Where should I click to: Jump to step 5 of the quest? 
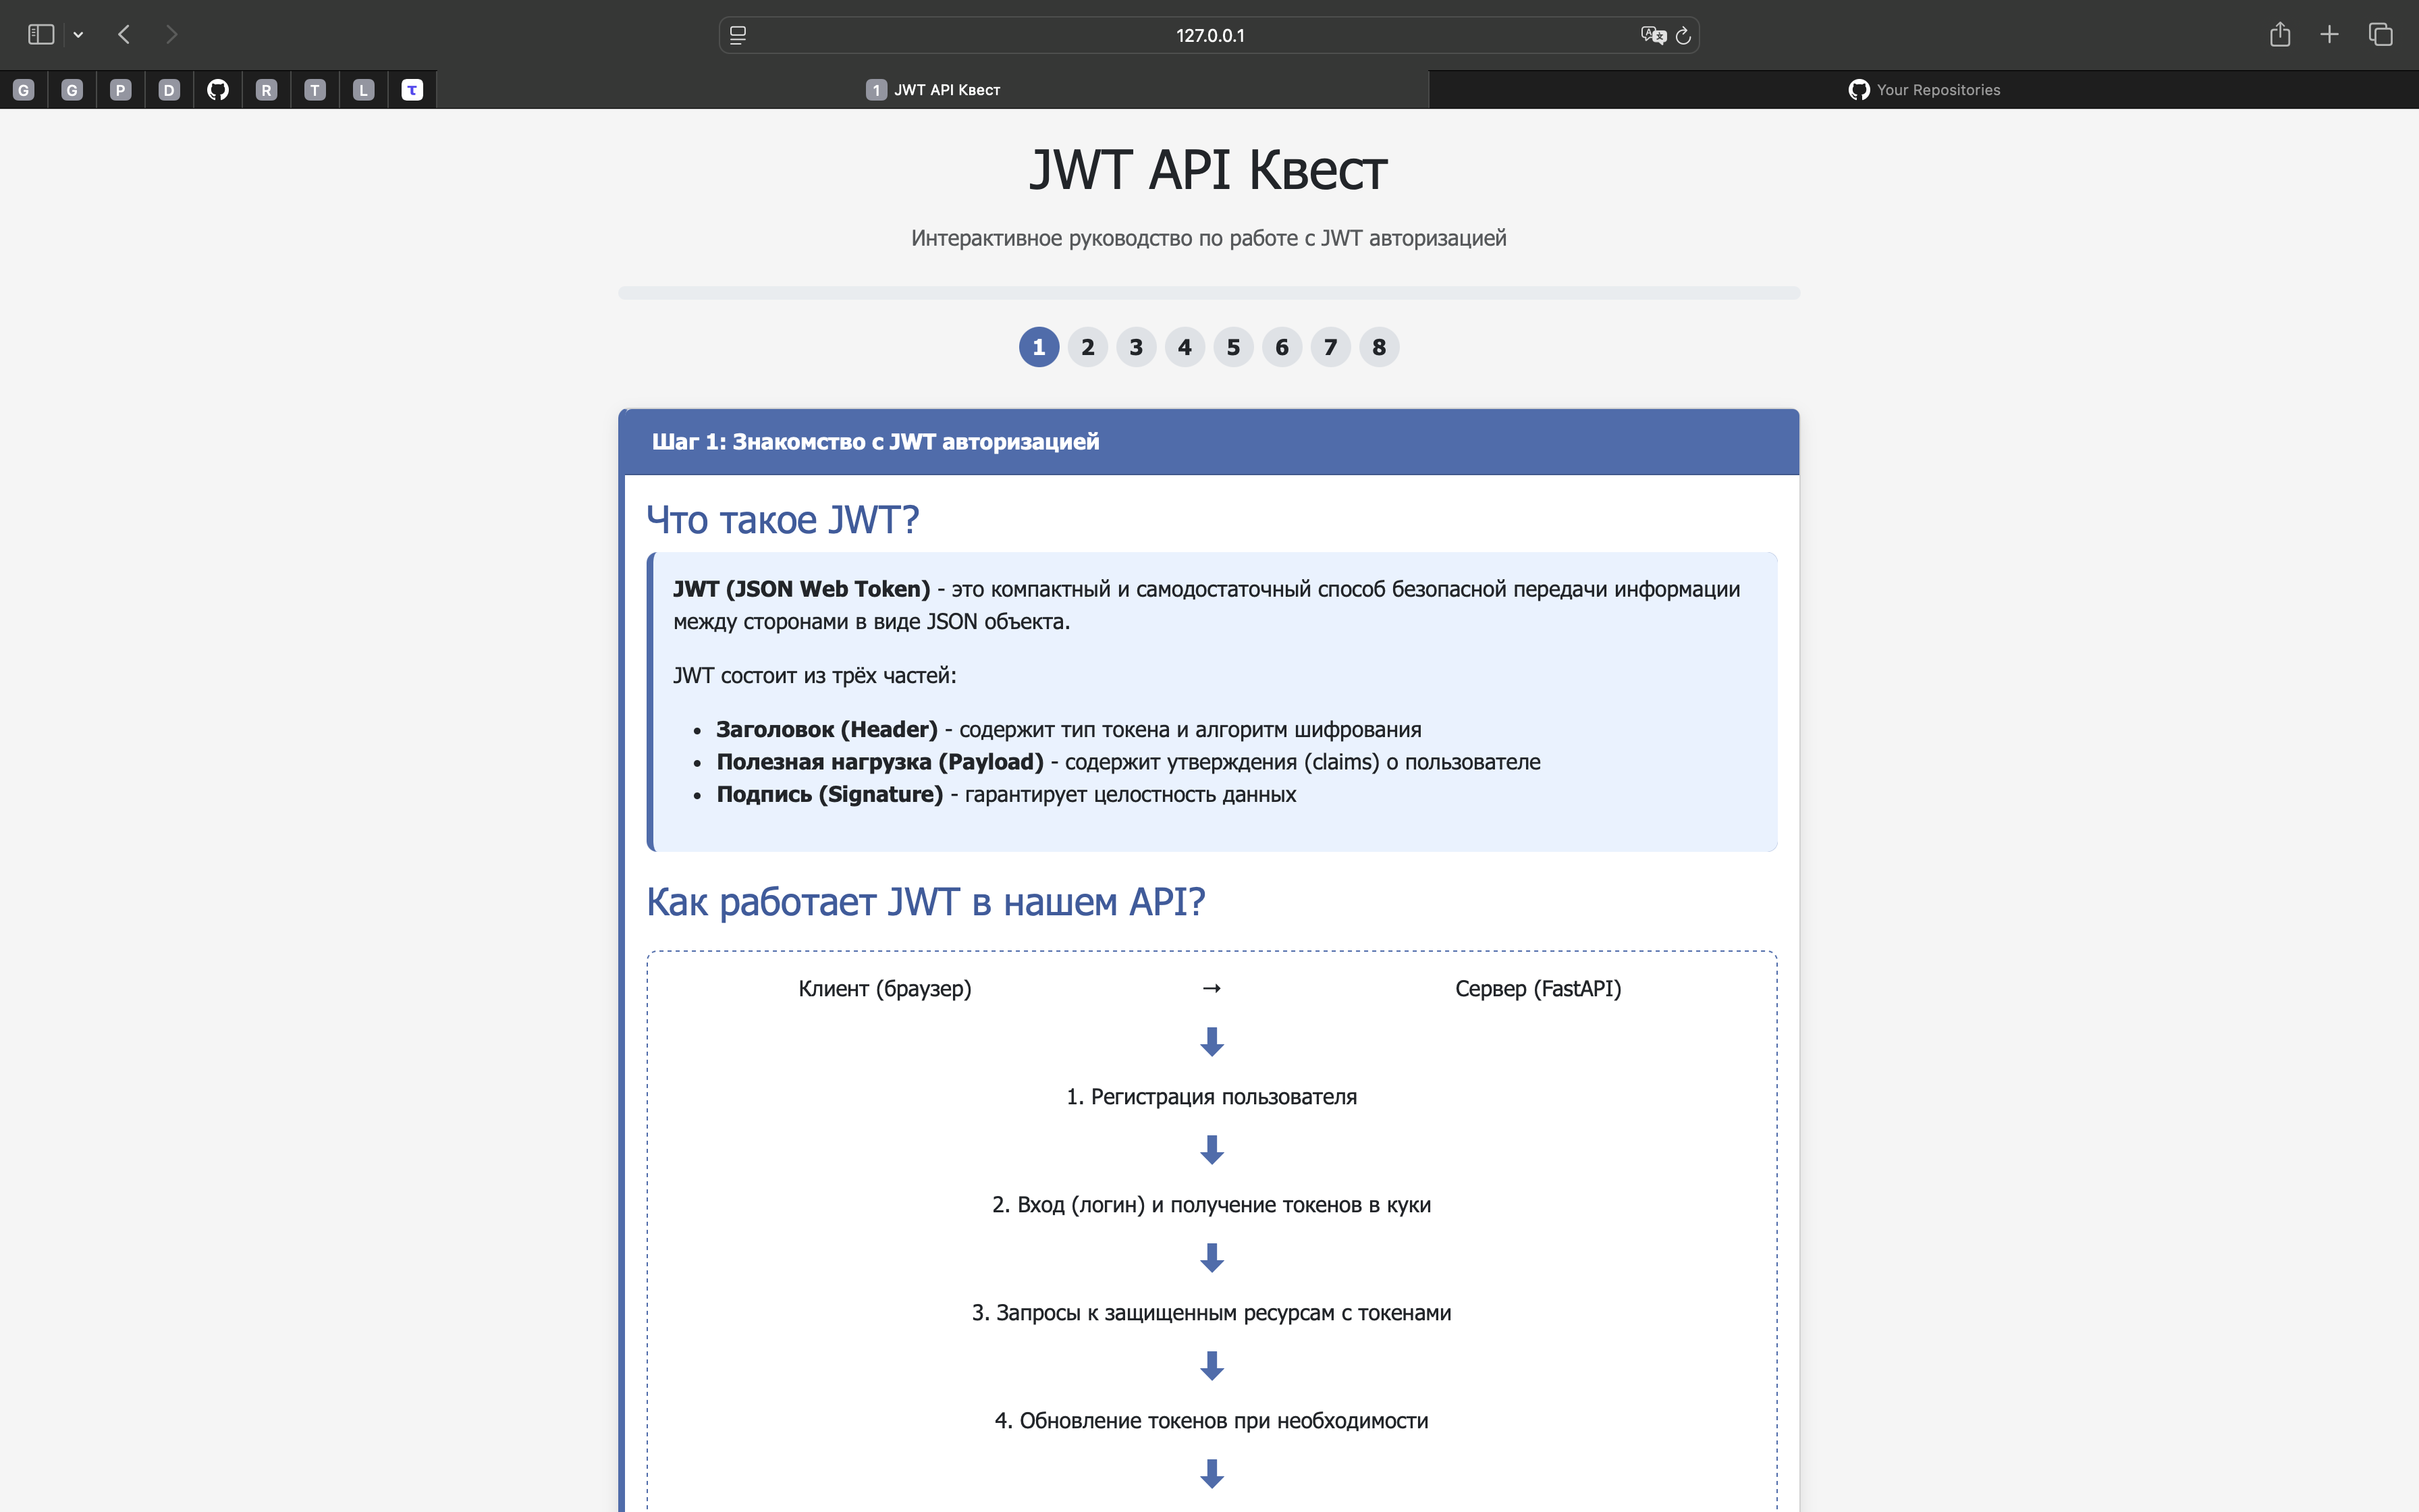point(1232,346)
